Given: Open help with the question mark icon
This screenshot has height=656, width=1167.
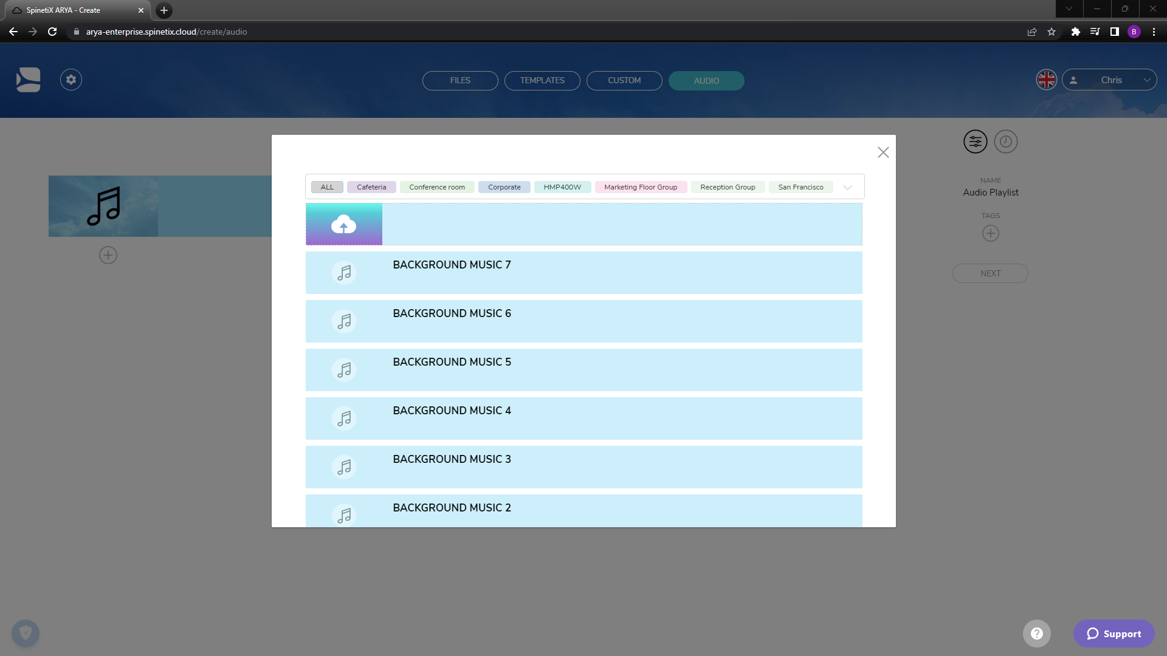Looking at the screenshot, I should pyautogui.click(x=1037, y=634).
